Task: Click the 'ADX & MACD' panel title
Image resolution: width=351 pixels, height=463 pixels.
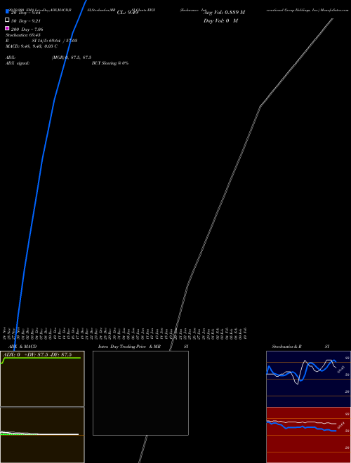Action: (22, 347)
